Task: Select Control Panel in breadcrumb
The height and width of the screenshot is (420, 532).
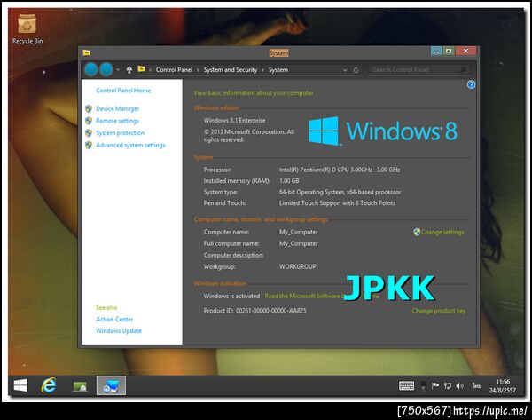Action: pos(174,69)
